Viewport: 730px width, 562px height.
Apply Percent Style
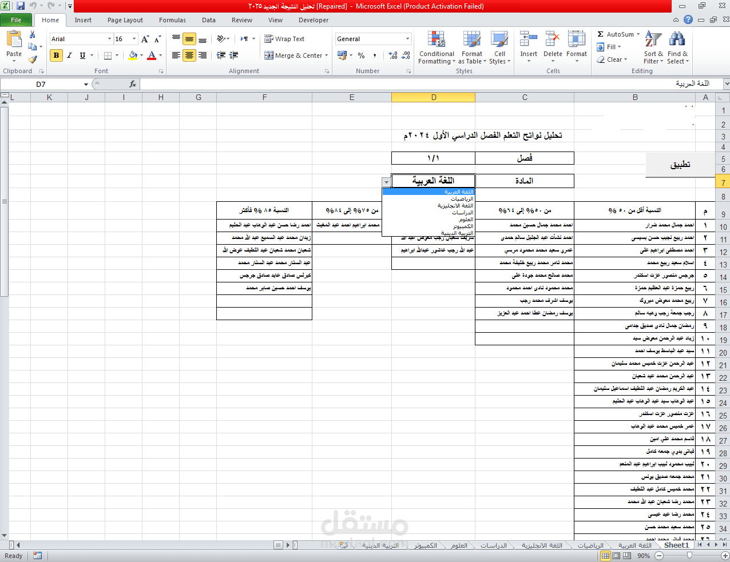pos(362,55)
